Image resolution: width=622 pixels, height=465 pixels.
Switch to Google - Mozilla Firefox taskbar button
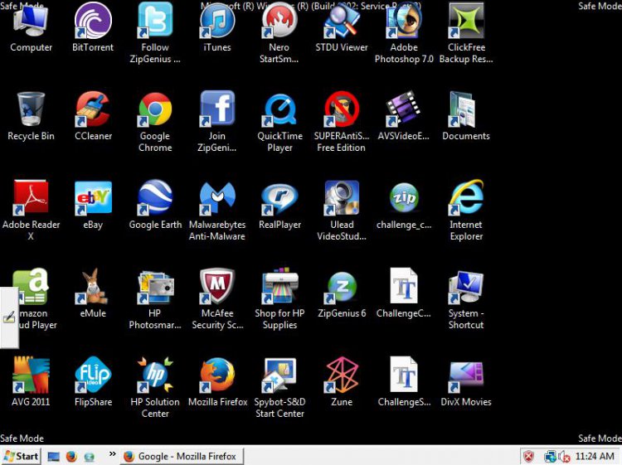coord(182,456)
